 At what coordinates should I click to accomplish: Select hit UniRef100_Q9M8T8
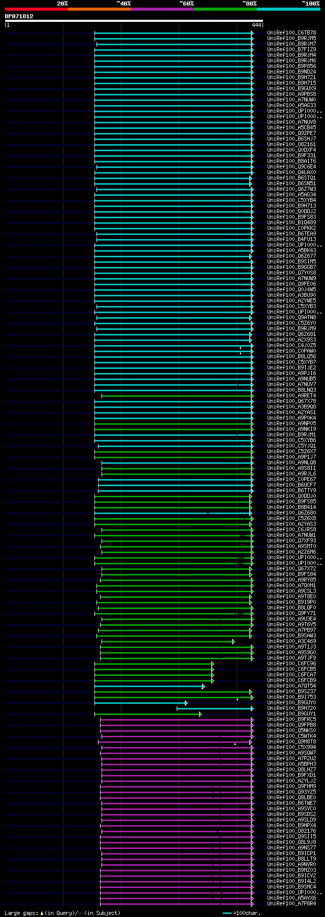(x=291, y=742)
